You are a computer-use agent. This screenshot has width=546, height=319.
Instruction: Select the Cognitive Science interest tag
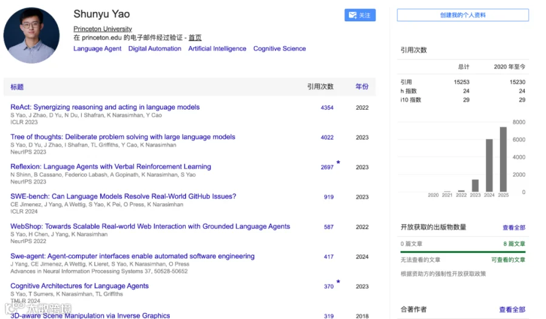(x=280, y=49)
